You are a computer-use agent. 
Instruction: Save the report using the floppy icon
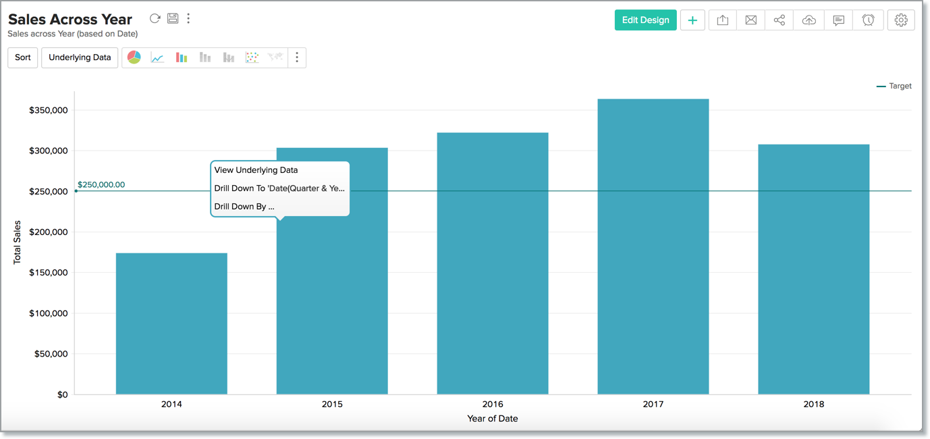point(173,18)
